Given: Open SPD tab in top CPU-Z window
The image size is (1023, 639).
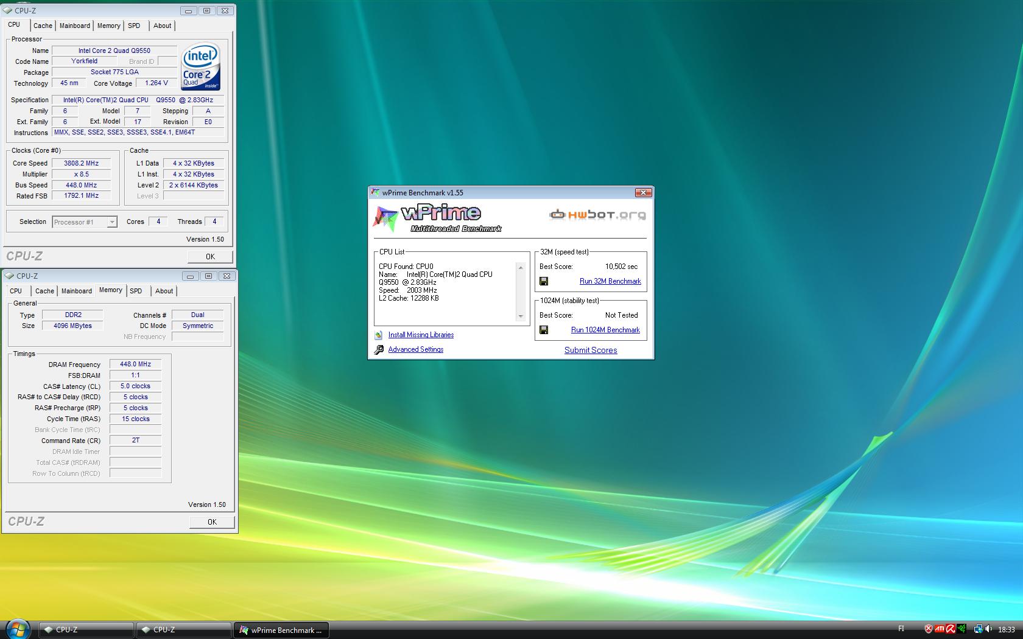Looking at the screenshot, I should (x=134, y=26).
